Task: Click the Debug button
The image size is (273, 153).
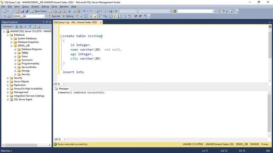Action: 68,16
